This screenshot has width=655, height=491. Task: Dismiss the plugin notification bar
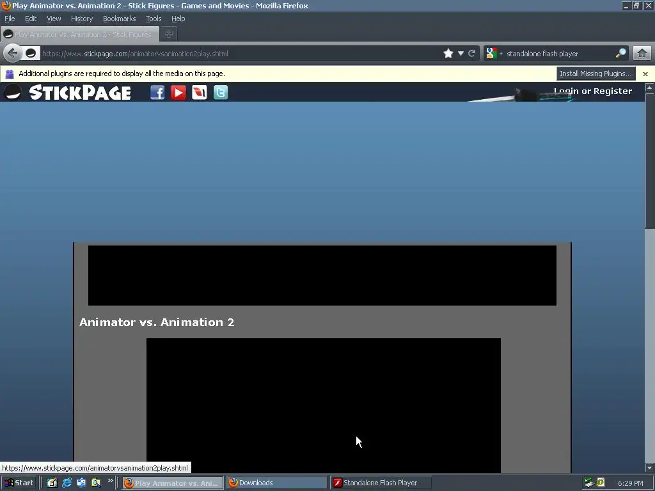pos(645,74)
